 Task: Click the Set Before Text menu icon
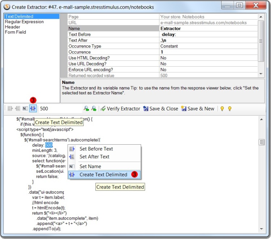point(72,149)
